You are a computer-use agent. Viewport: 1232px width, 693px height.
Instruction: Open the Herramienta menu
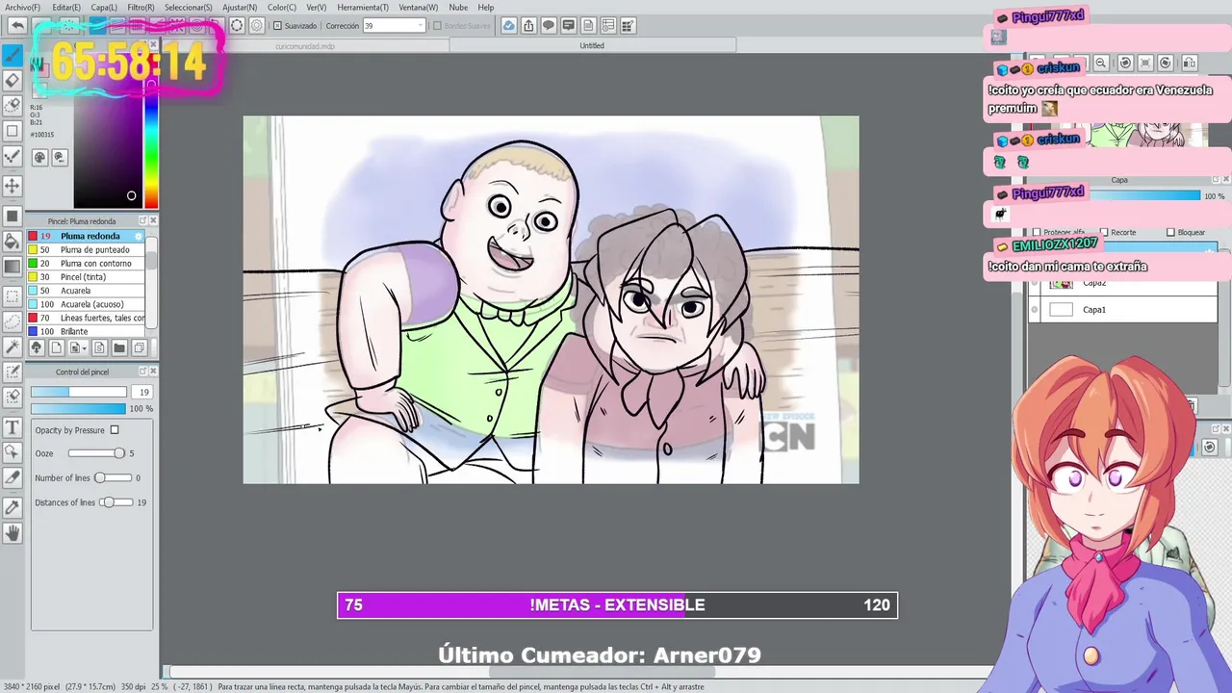[x=363, y=7]
